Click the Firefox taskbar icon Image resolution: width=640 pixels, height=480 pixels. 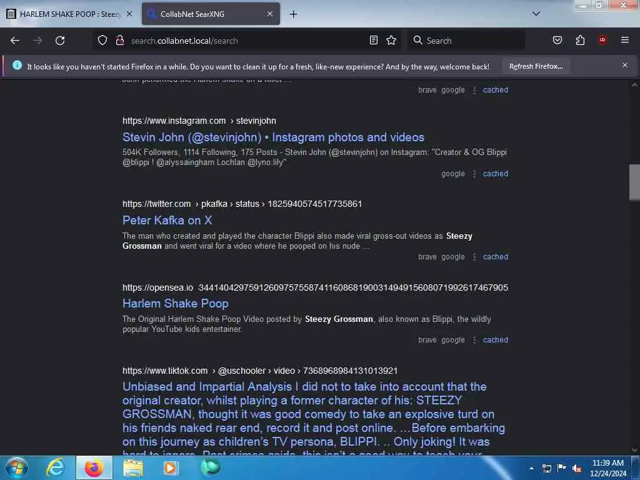point(94,467)
